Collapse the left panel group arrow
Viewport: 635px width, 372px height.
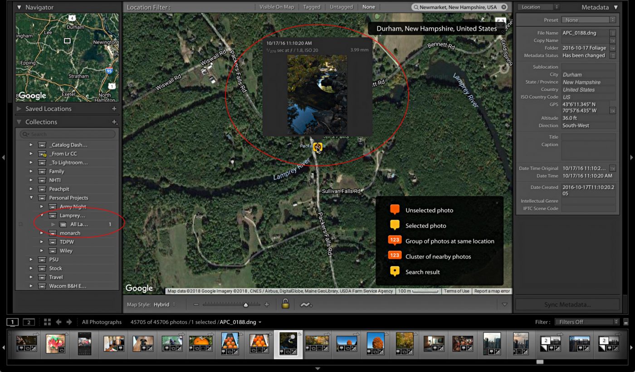click(4, 157)
